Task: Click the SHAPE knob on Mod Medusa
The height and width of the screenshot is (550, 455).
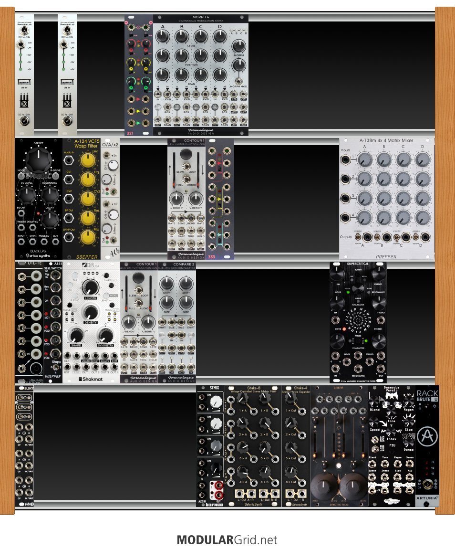Action: click(x=76, y=335)
